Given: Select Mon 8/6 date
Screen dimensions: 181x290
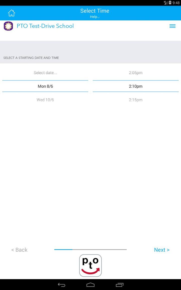Looking at the screenshot, I should (45, 86).
